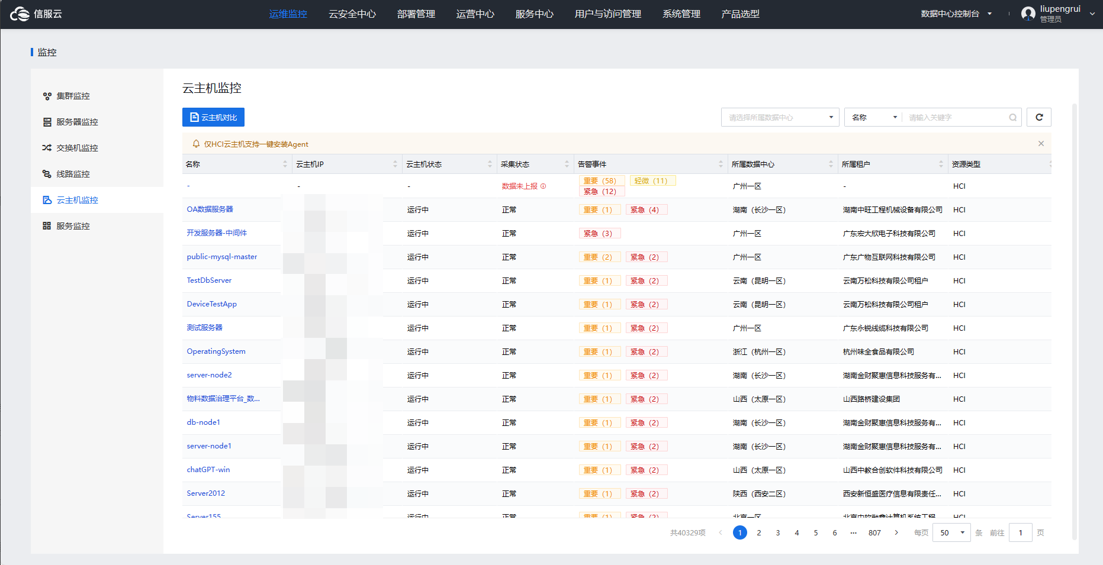Click the info icon beside 数据未上报
Screen dimensions: 1103x565
click(544, 186)
